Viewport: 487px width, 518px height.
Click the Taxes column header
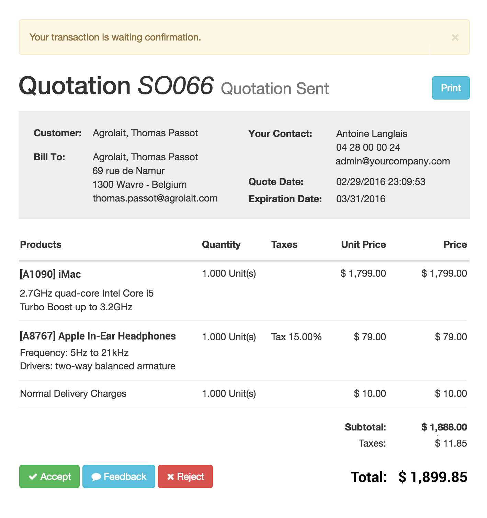[x=284, y=245]
